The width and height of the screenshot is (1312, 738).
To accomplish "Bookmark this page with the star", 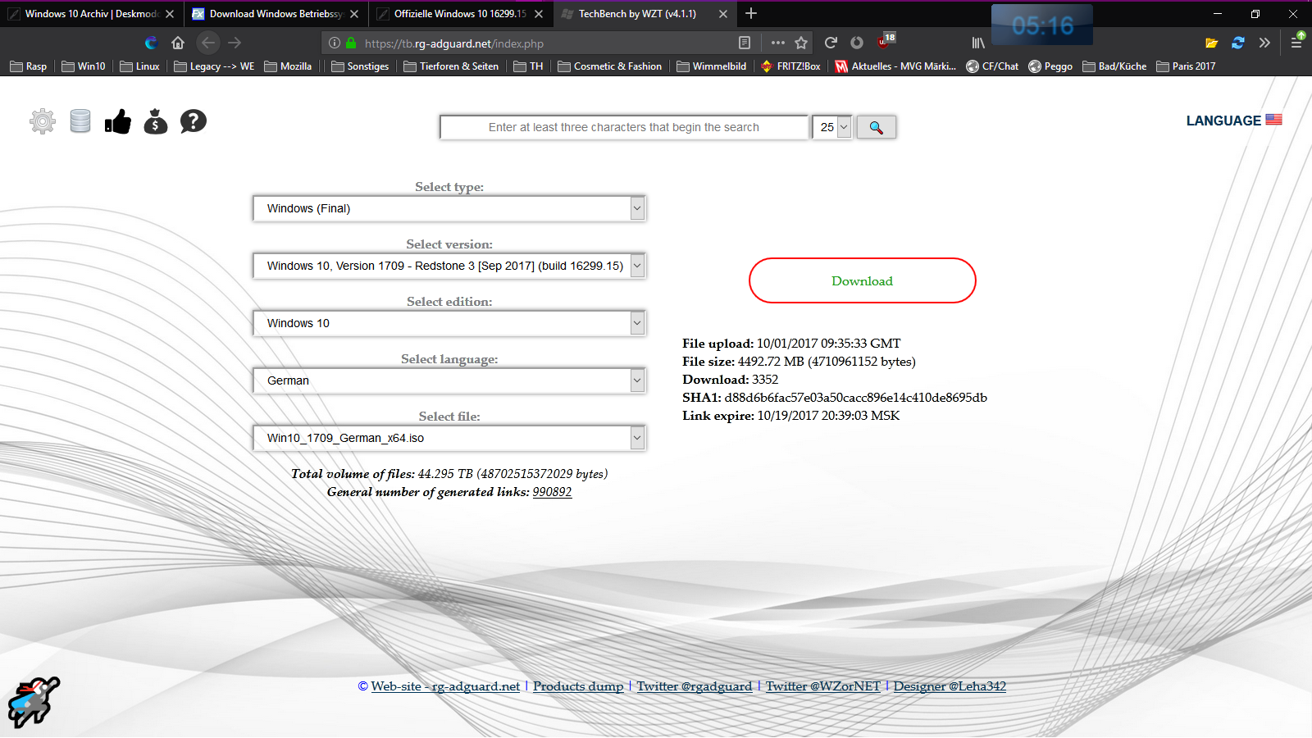I will (801, 43).
